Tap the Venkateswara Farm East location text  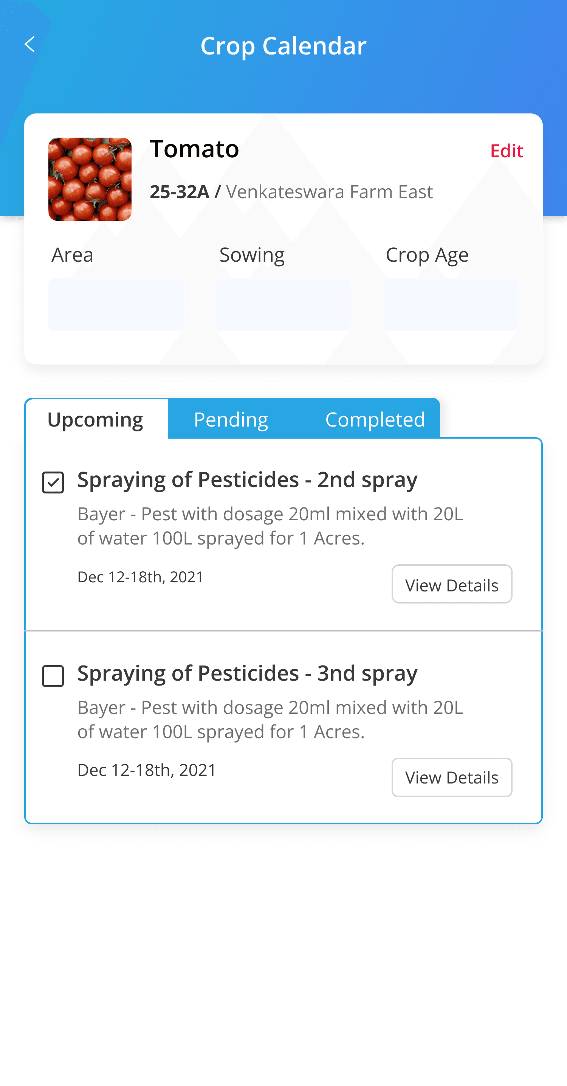coord(329,192)
